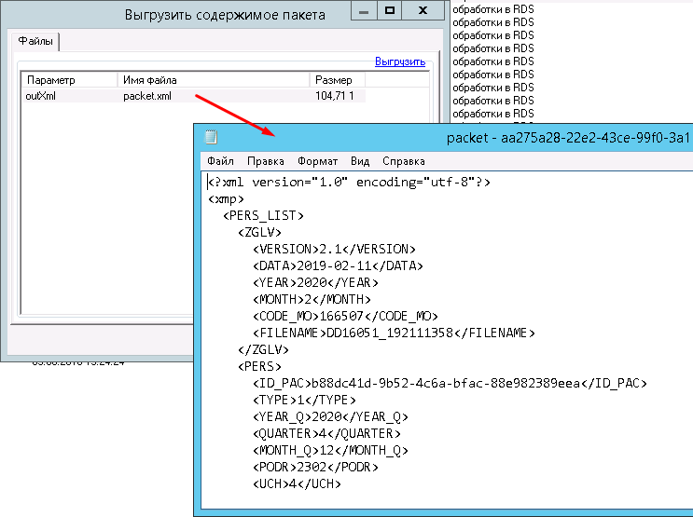The width and height of the screenshot is (693, 517).
Task: Open the Файл menu in Notepad
Action: tap(221, 161)
